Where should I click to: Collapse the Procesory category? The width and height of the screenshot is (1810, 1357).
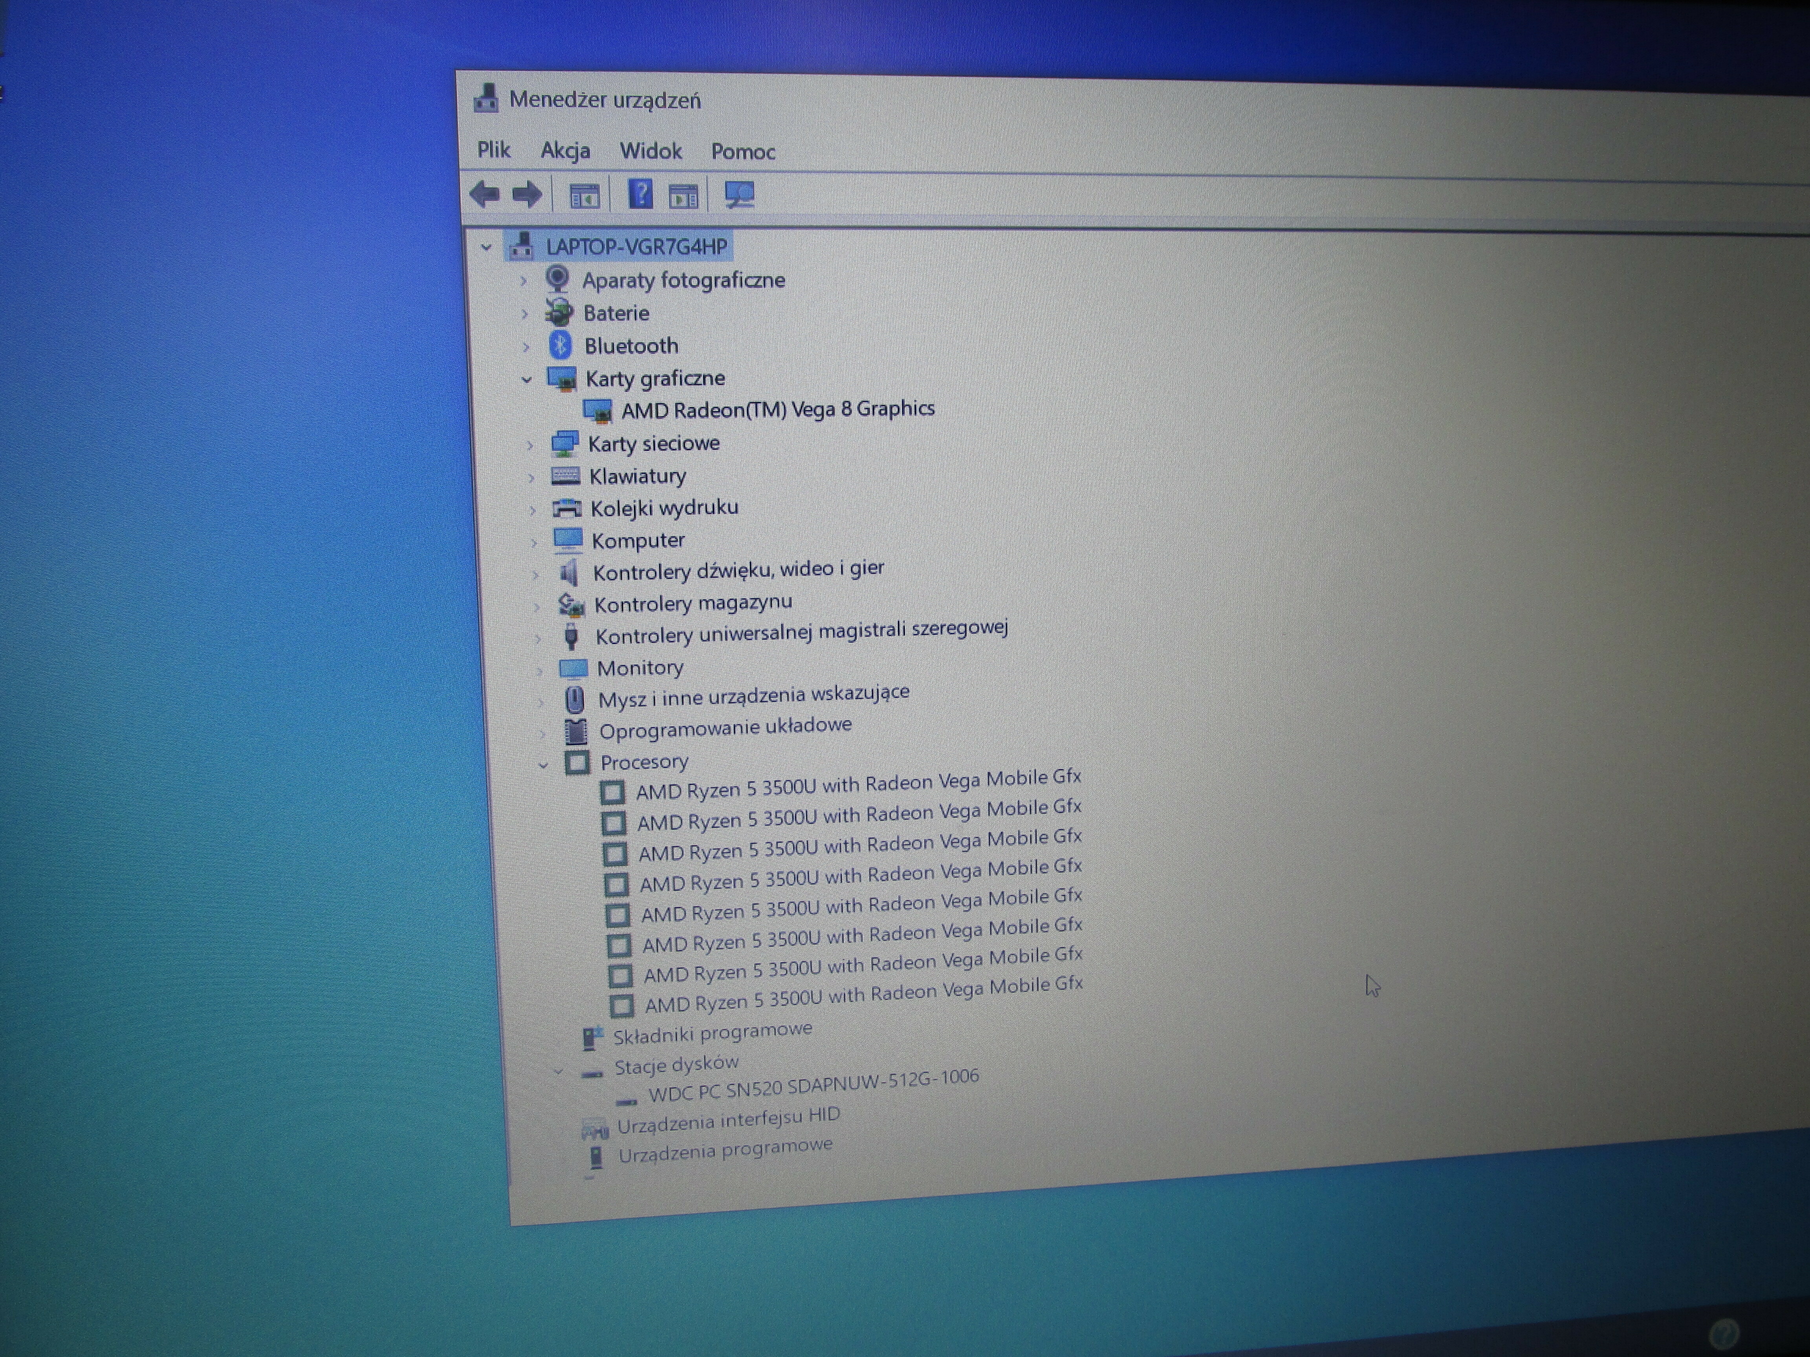[x=542, y=766]
